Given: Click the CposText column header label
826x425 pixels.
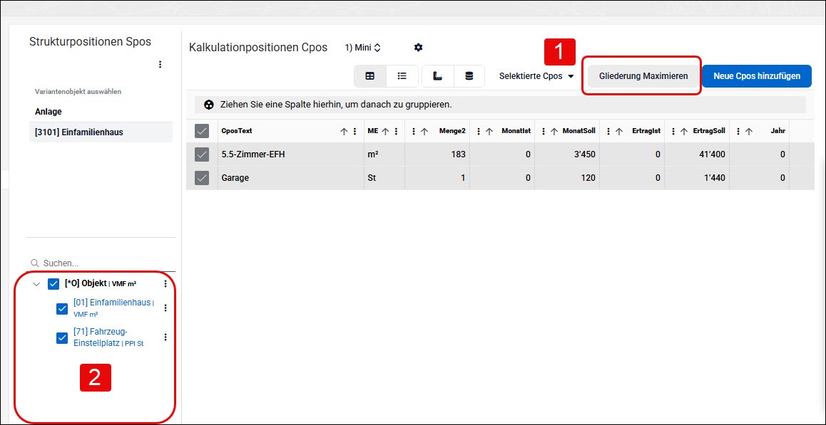Looking at the screenshot, I should [x=237, y=131].
